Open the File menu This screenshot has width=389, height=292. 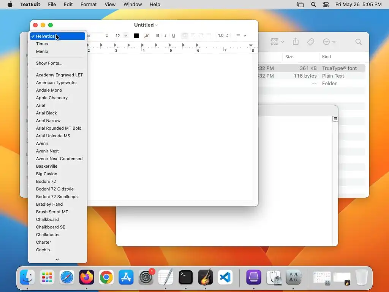pyautogui.click(x=52, y=5)
